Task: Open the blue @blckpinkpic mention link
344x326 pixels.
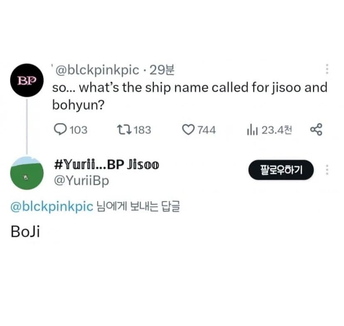Action: [52, 206]
